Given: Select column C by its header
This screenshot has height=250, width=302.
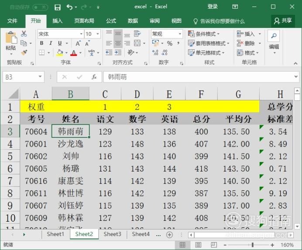Looking at the screenshot, I should click(105, 94).
